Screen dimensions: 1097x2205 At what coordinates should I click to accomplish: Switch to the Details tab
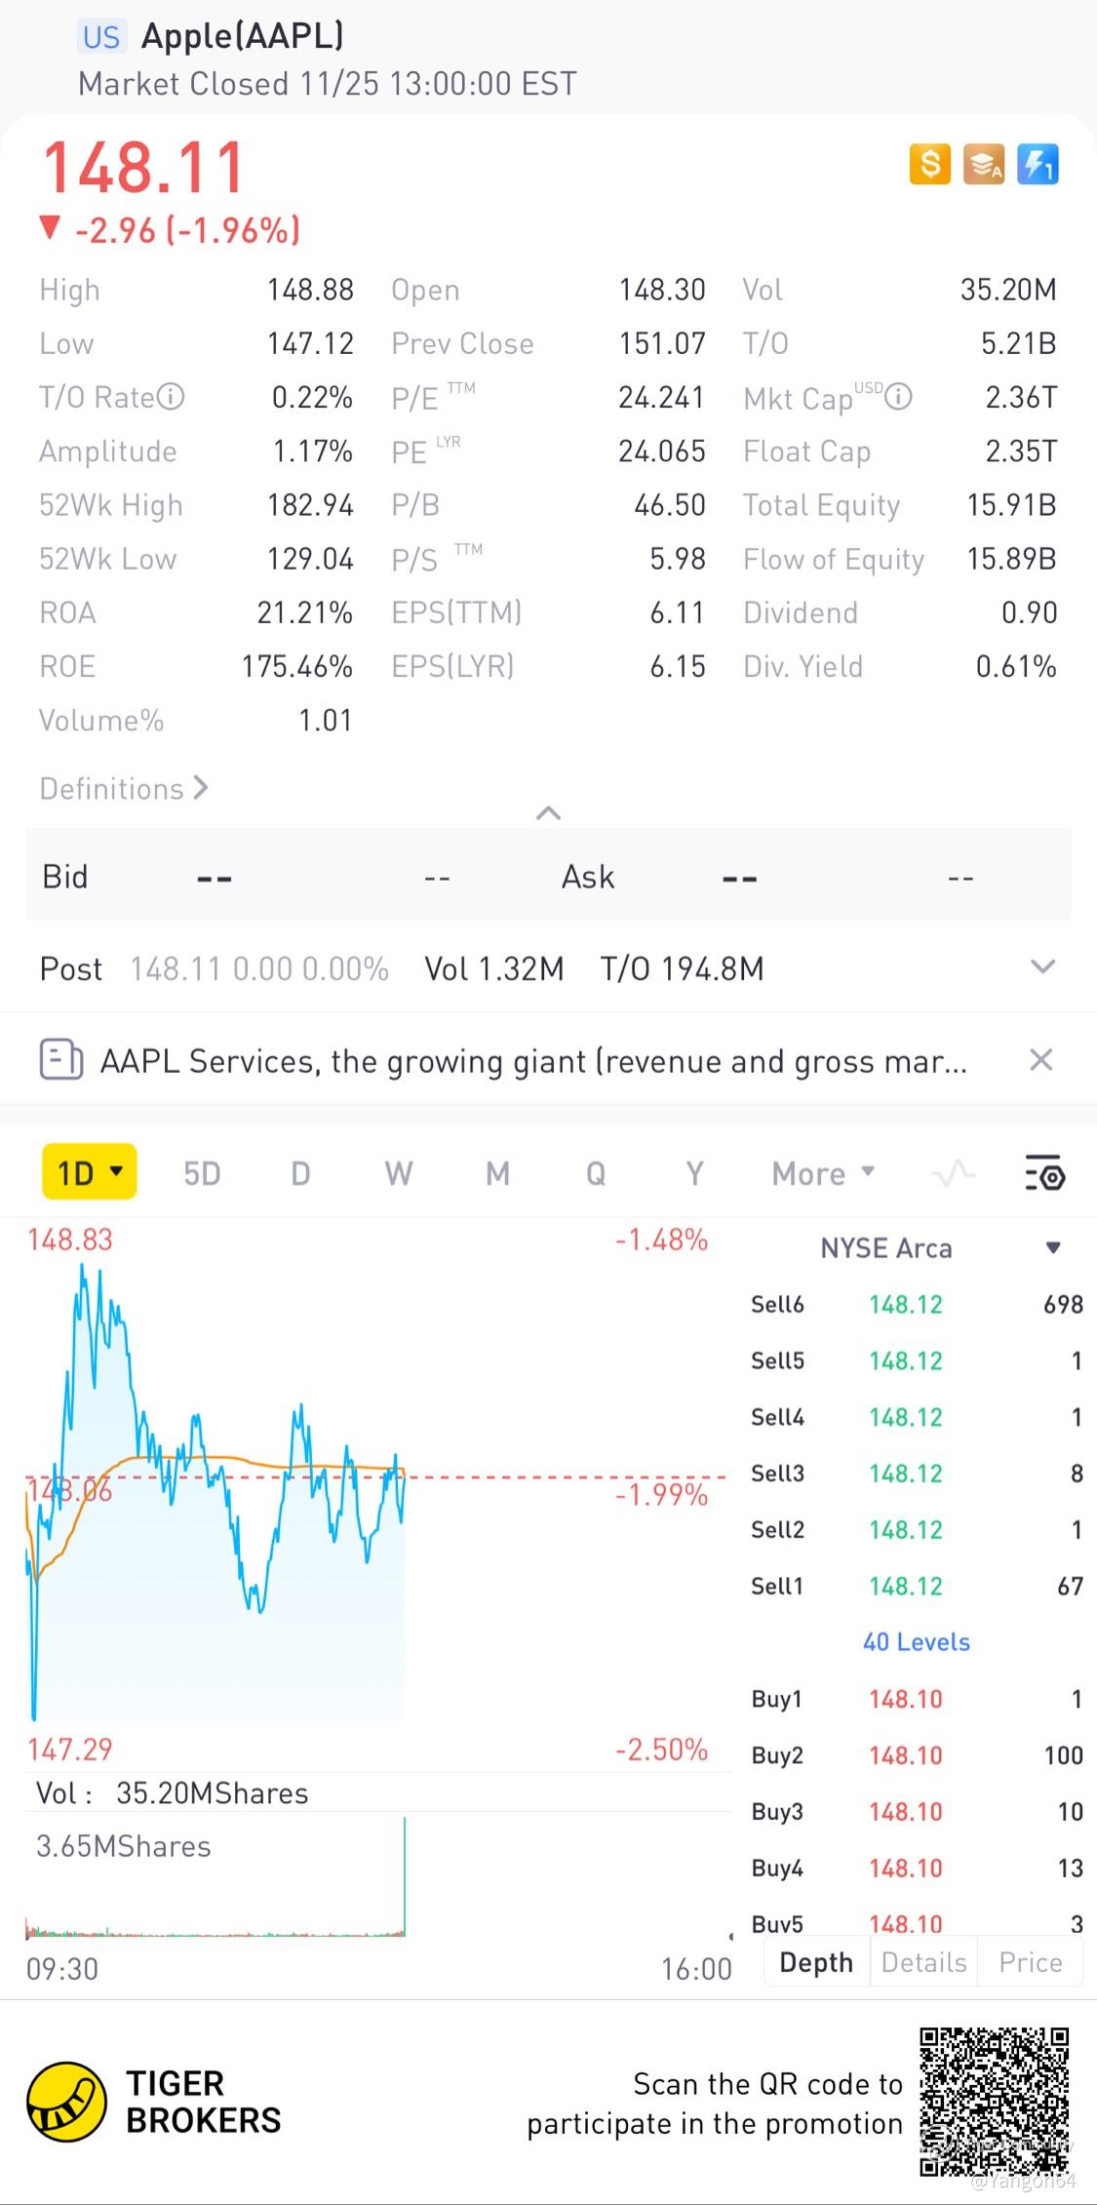923,1962
